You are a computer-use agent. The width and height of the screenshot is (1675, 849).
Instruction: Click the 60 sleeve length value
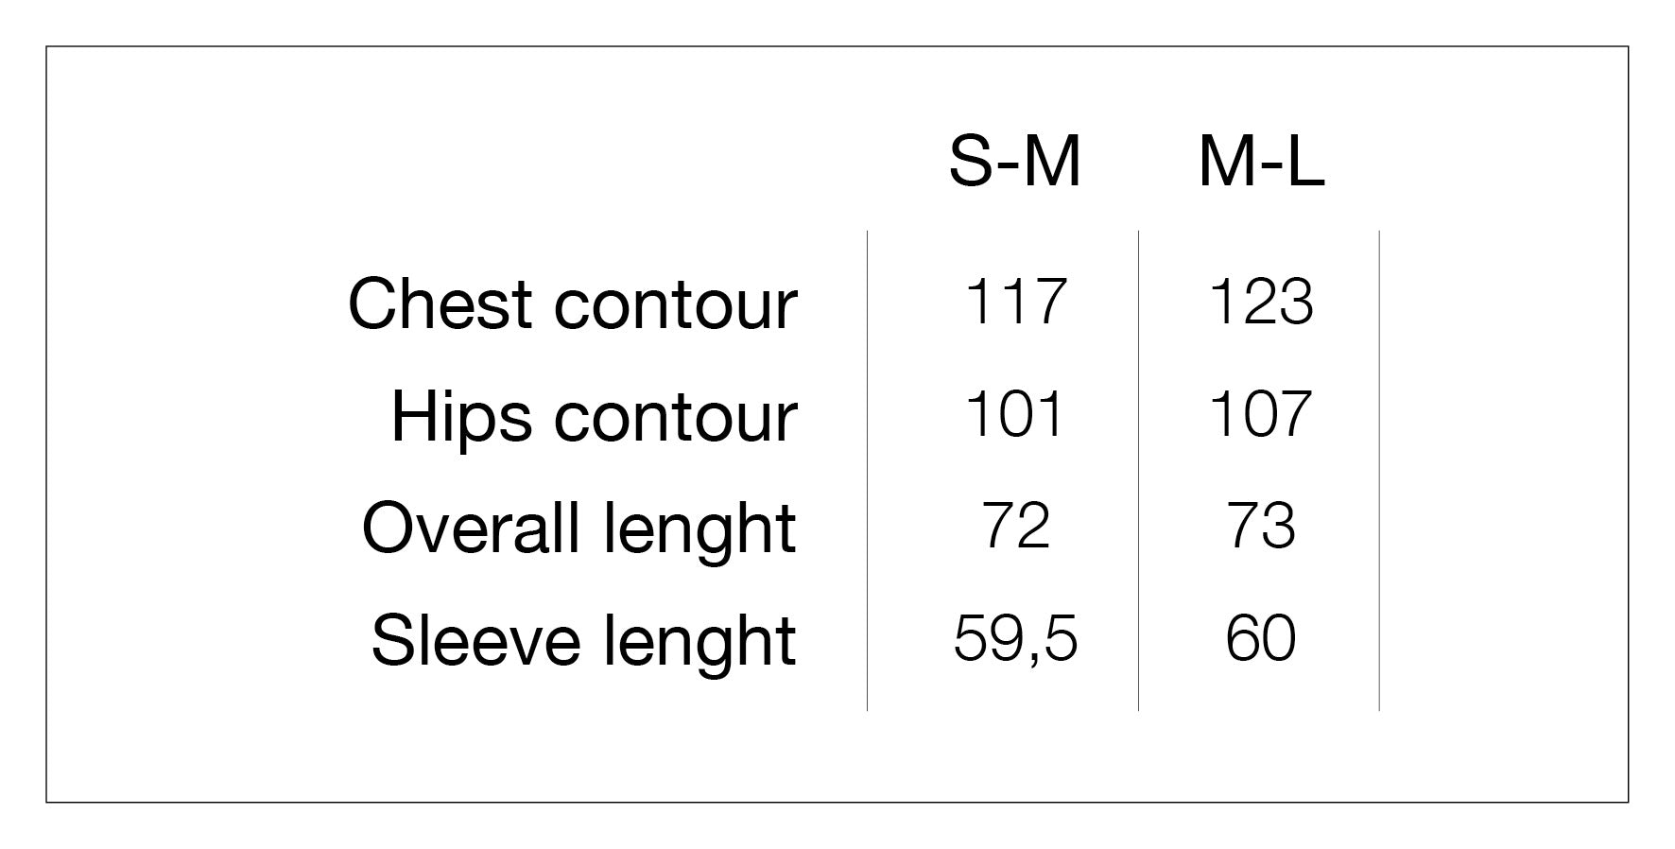(x=1261, y=639)
